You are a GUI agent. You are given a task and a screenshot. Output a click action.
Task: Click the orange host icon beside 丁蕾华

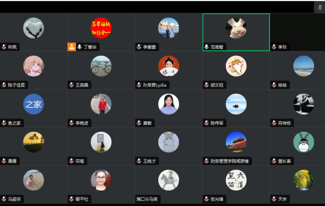72,47
